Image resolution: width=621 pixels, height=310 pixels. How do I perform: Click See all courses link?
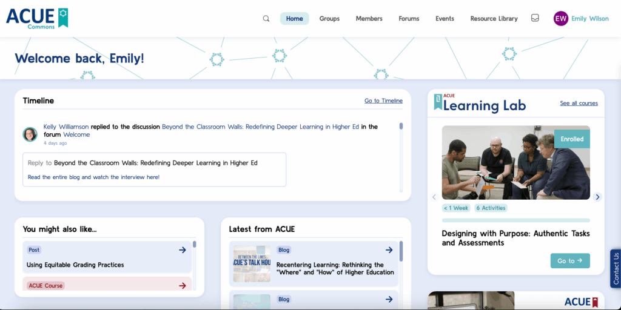[x=579, y=103]
